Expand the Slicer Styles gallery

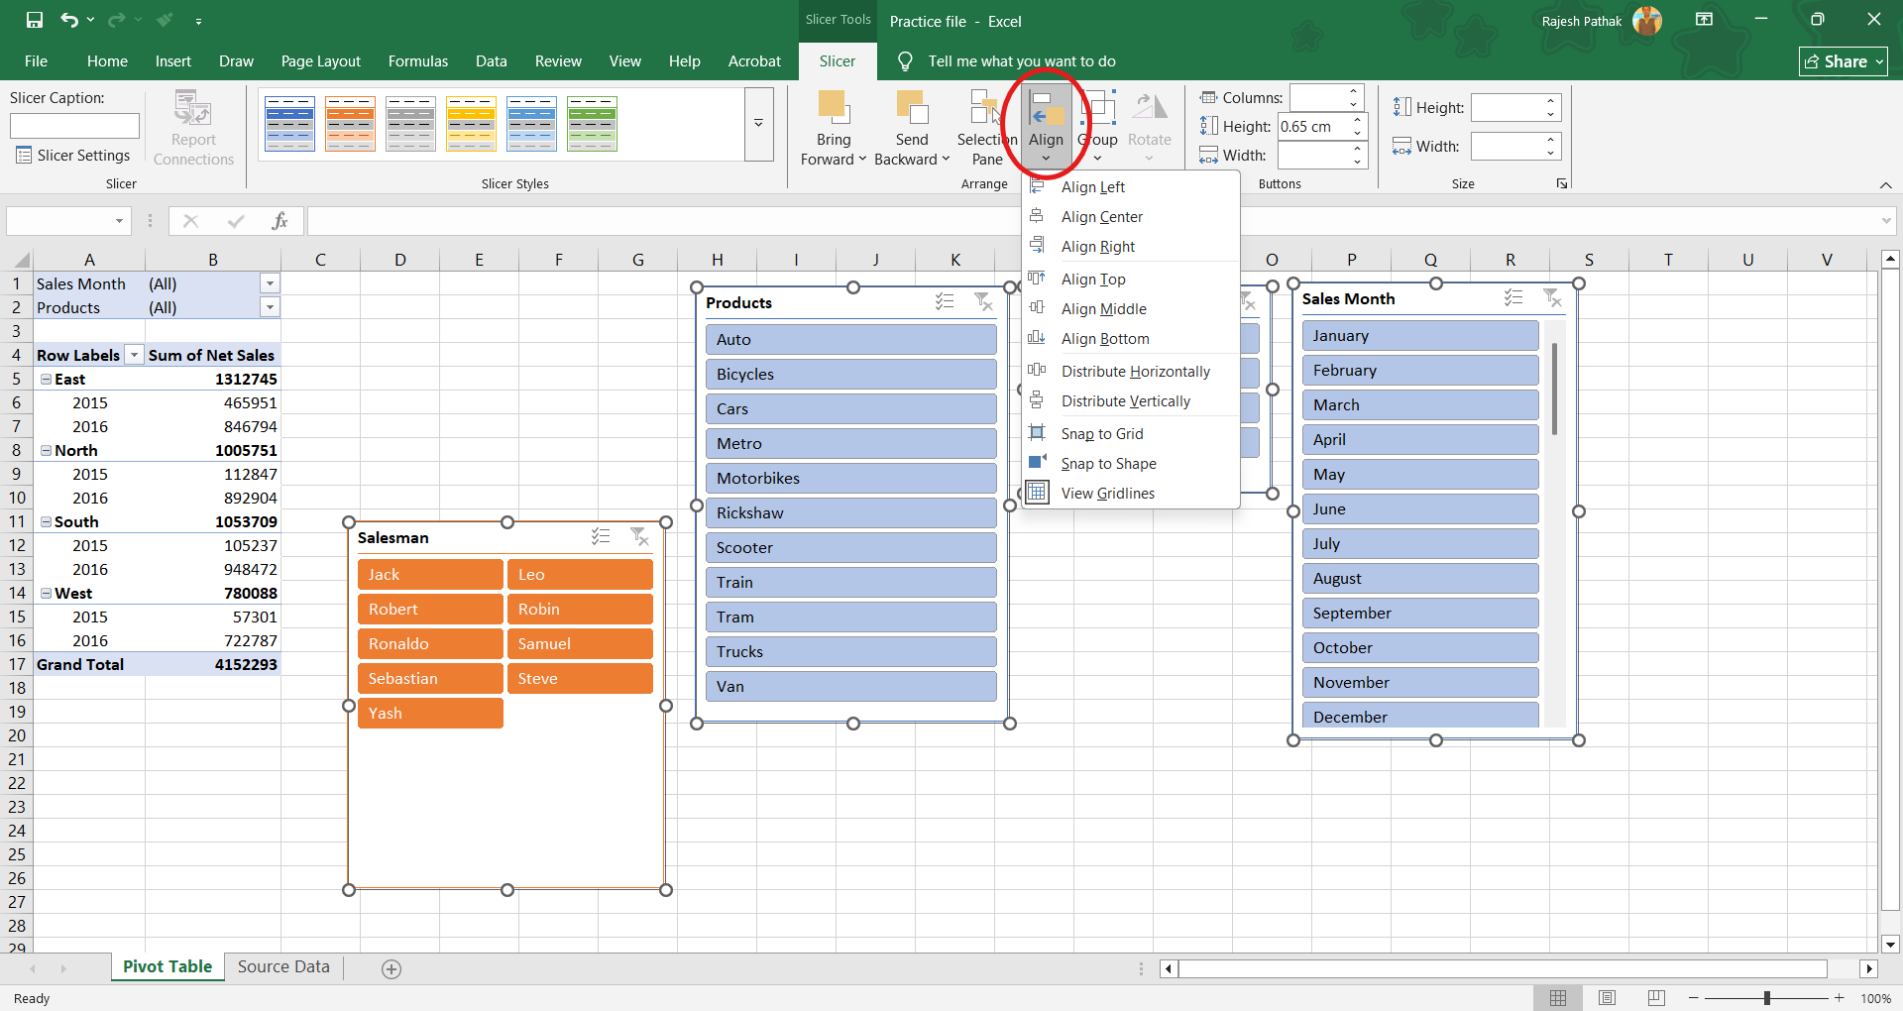pos(758,124)
